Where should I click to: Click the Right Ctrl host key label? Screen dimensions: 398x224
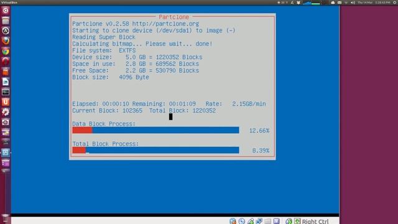coord(315,222)
